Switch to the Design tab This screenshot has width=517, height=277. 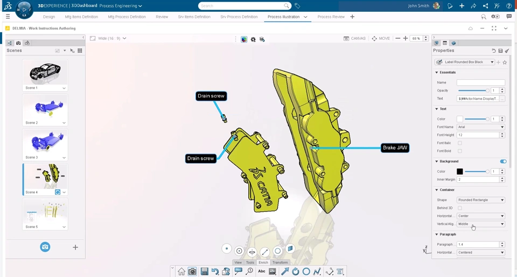[49, 17]
